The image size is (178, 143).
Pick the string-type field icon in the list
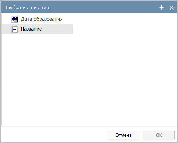[x=15, y=29]
